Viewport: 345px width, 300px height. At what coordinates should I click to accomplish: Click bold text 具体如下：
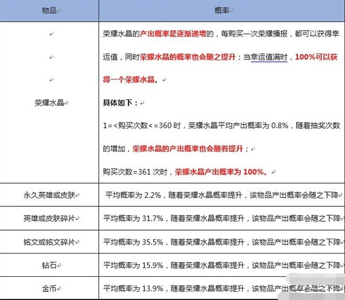[x=120, y=103]
